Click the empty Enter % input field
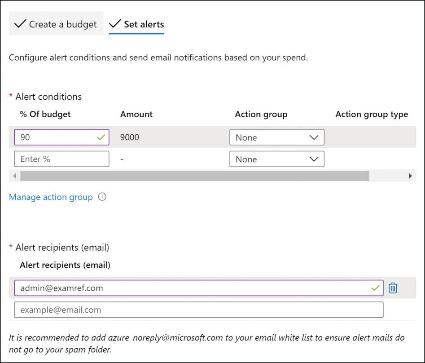The width and height of the screenshot is (425, 363). pyautogui.click(x=62, y=159)
